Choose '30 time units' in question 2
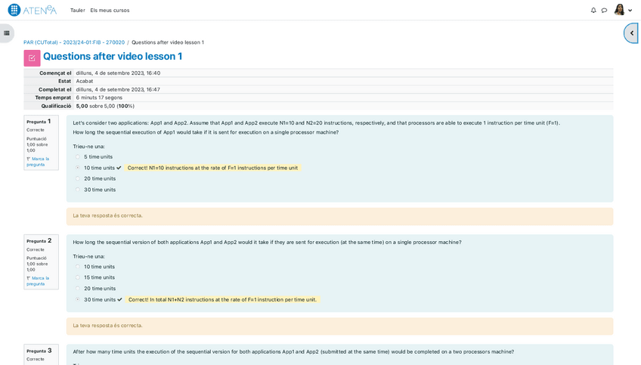Image resolution: width=641 pixels, height=365 pixels. tap(77, 299)
